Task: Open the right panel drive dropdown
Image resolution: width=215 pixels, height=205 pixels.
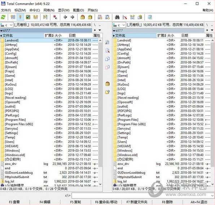Action: pyautogui.click(x=119, y=25)
